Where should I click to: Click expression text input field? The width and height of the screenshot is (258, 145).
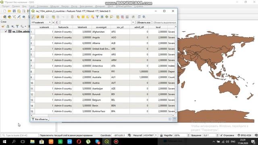click(96, 23)
